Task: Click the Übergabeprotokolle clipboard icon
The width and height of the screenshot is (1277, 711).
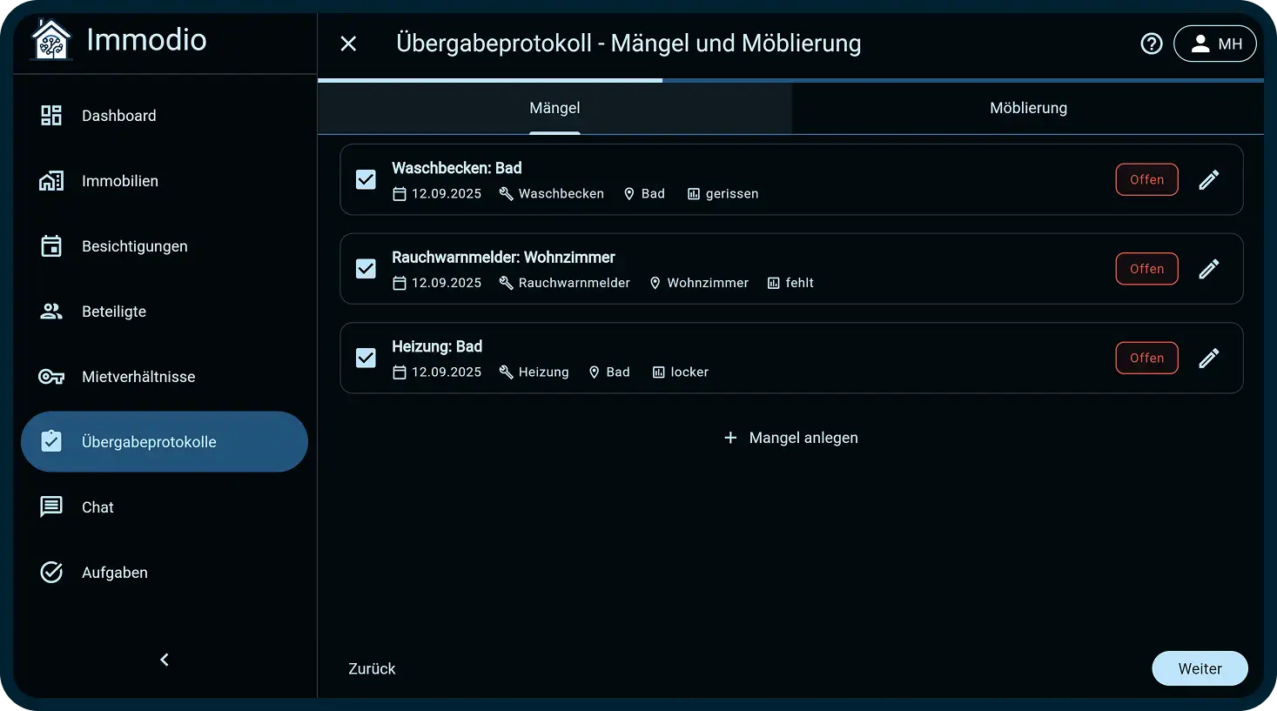Action: coord(51,441)
